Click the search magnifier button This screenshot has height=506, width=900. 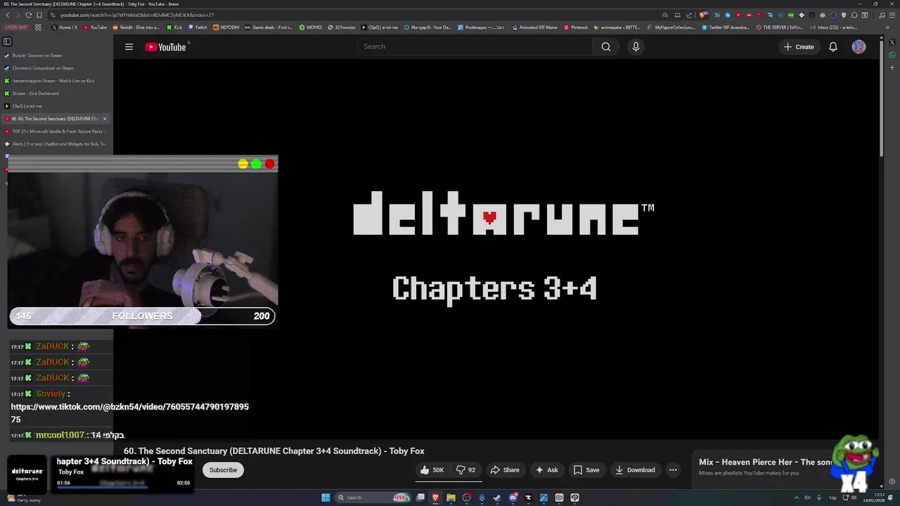(x=605, y=47)
